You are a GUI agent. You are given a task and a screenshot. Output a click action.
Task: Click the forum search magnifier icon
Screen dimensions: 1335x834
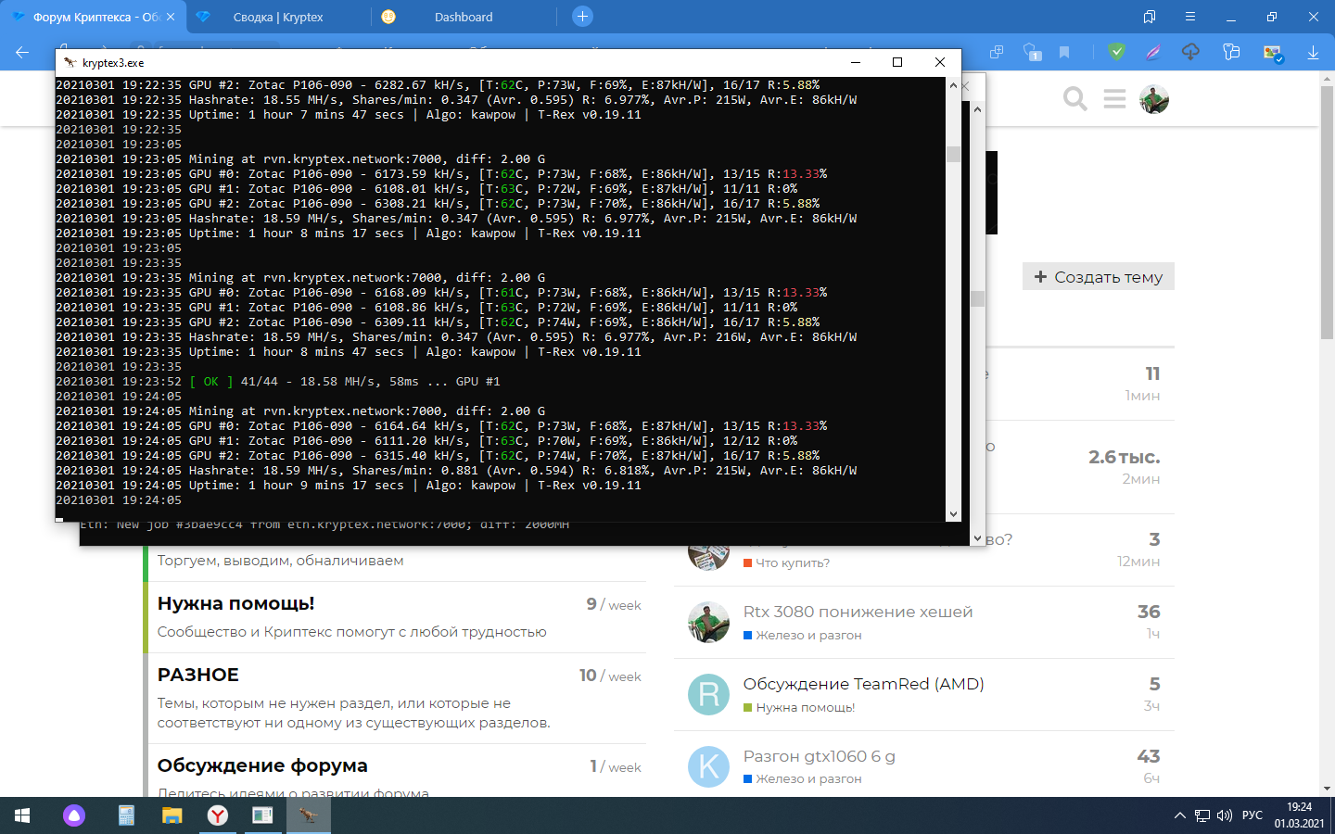(x=1074, y=98)
